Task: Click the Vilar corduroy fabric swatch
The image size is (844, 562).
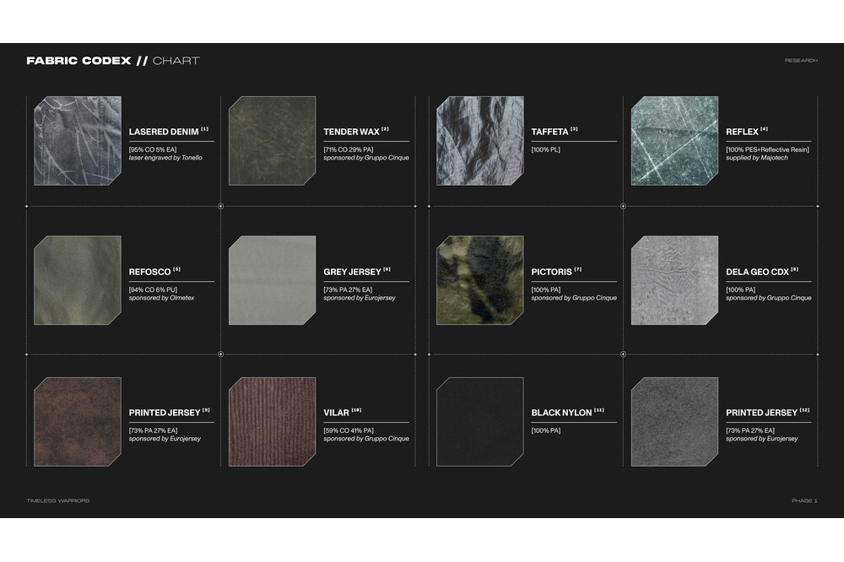Action: [272, 422]
